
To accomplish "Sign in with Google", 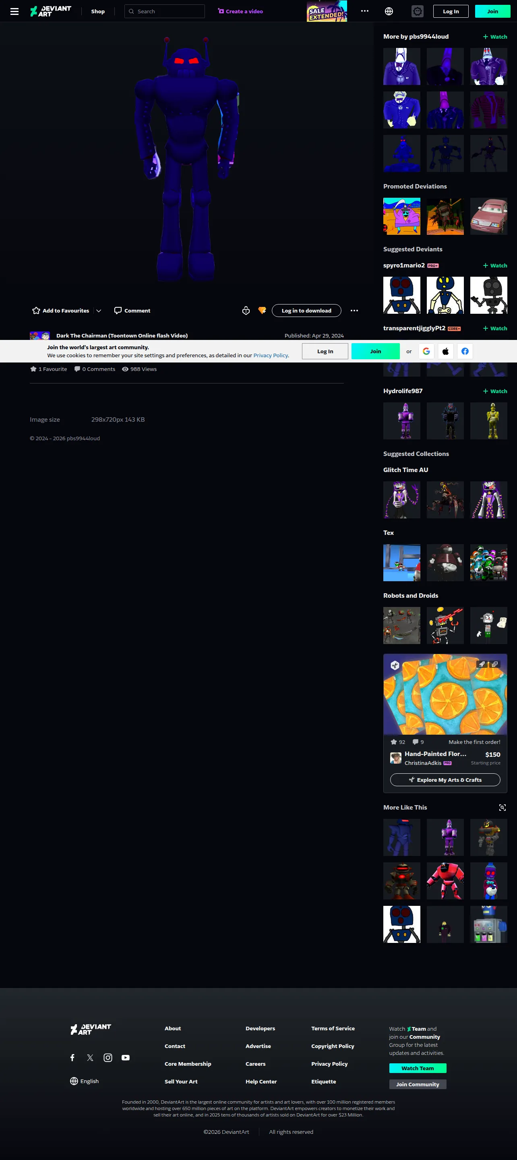I will click(x=426, y=351).
